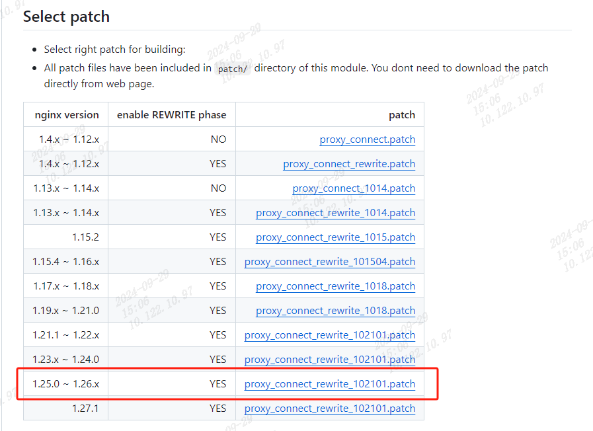Open the proxy_connect_rewrite_1014.patch link
Image resolution: width=593 pixels, height=431 pixels.
tap(335, 213)
